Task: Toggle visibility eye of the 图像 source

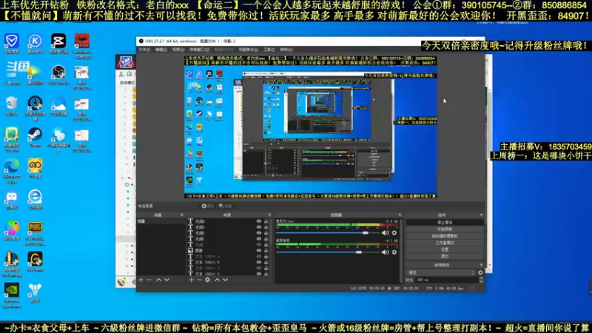Action: tap(258, 250)
